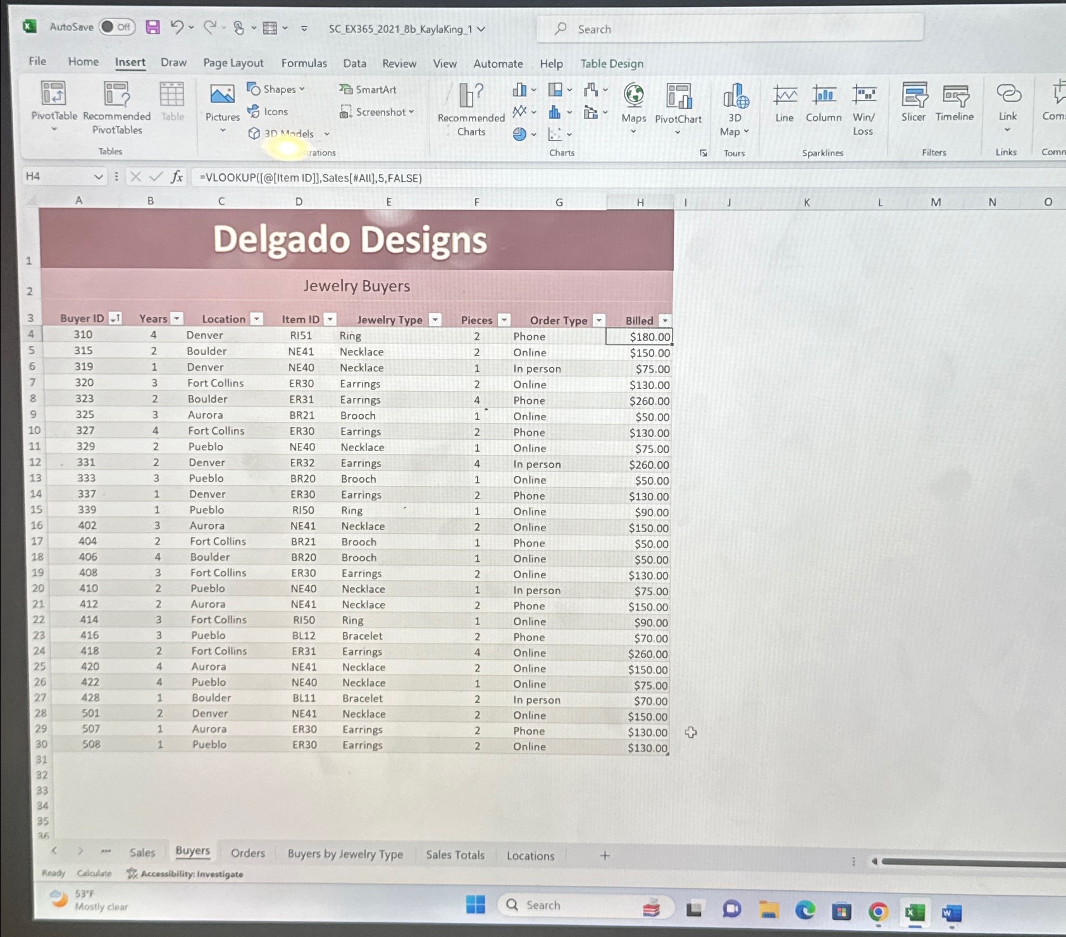
Task: Click the Save icon
Action: (152, 27)
